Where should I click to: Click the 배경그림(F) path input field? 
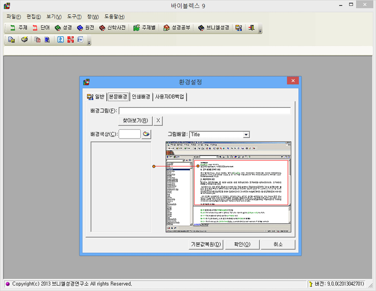[x=205, y=111]
